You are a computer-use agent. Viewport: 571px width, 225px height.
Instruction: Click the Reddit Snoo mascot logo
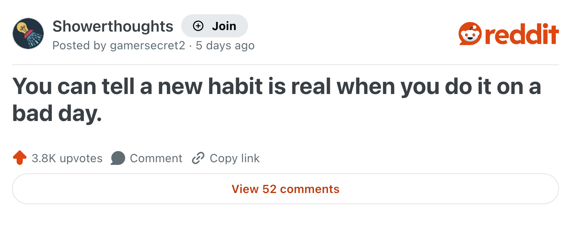point(470,34)
